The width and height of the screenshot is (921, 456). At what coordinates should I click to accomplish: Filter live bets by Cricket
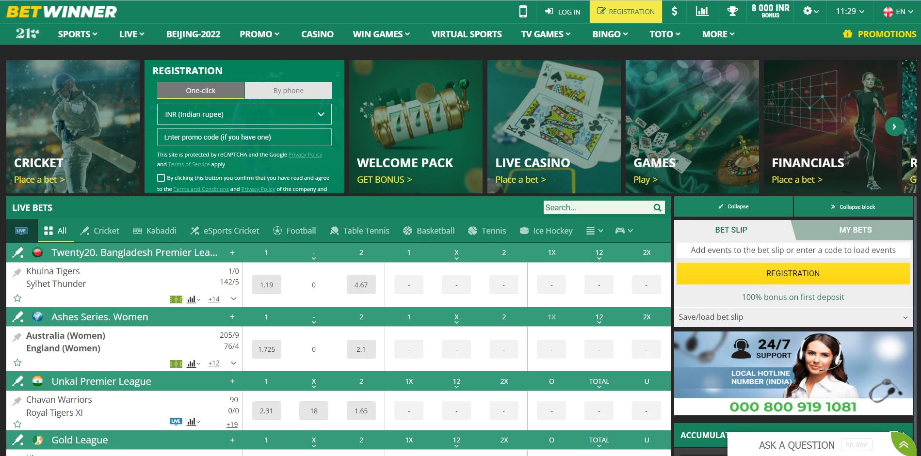click(x=100, y=231)
